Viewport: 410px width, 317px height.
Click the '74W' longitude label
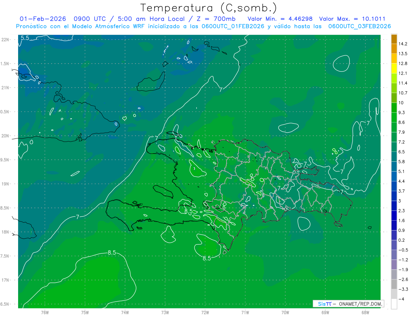click(x=125, y=313)
